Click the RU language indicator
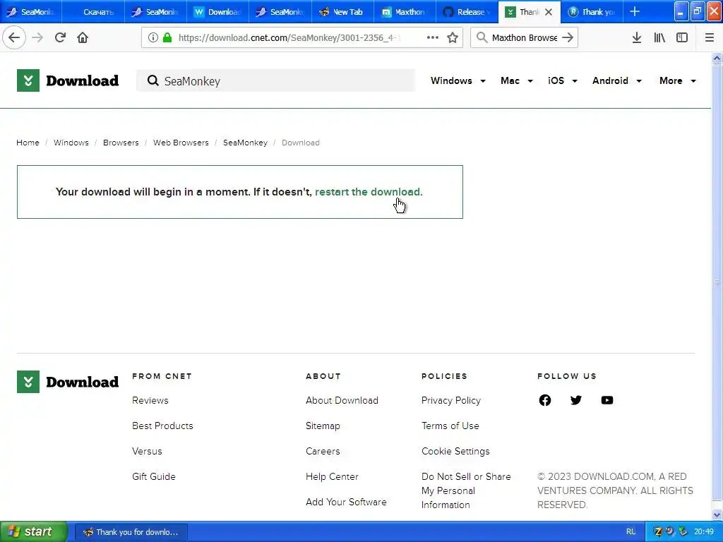The width and height of the screenshot is (723, 542). click(631, 532)
